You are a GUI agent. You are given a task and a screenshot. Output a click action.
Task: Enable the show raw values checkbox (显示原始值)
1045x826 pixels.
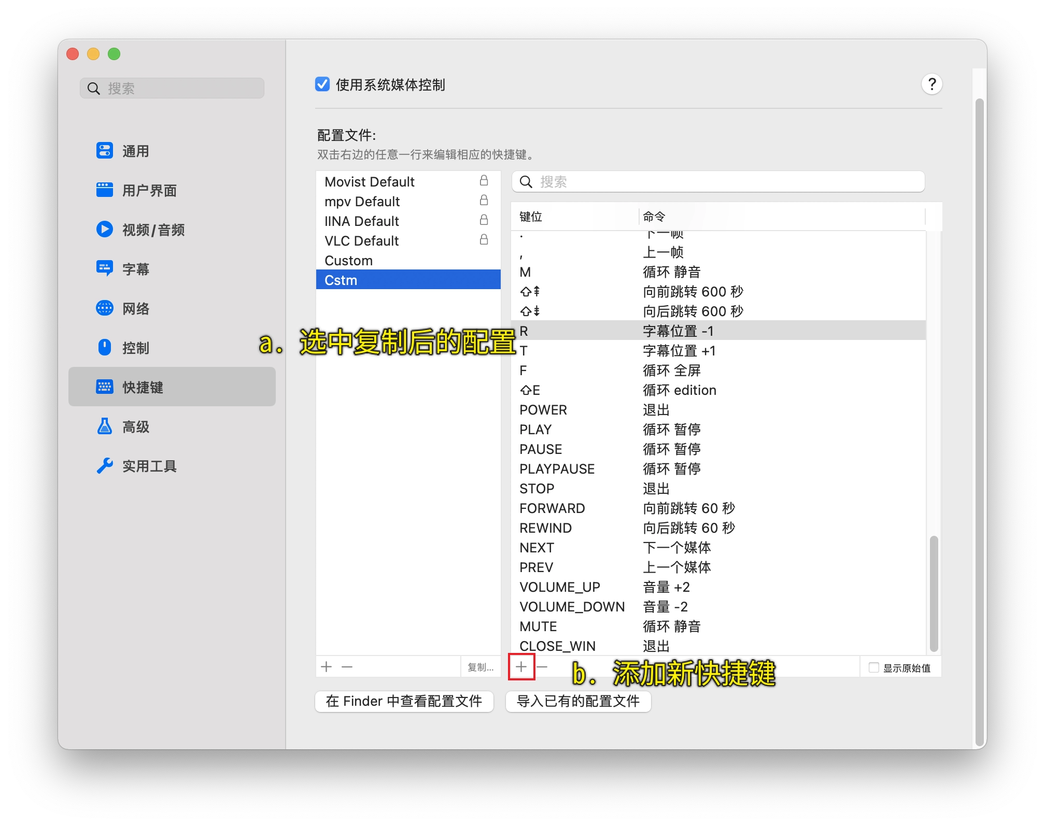[x=873, y=667]
